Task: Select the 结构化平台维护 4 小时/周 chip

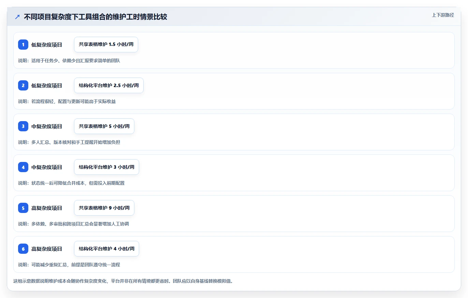Action: pyautogui.click(x=106, y=249)
